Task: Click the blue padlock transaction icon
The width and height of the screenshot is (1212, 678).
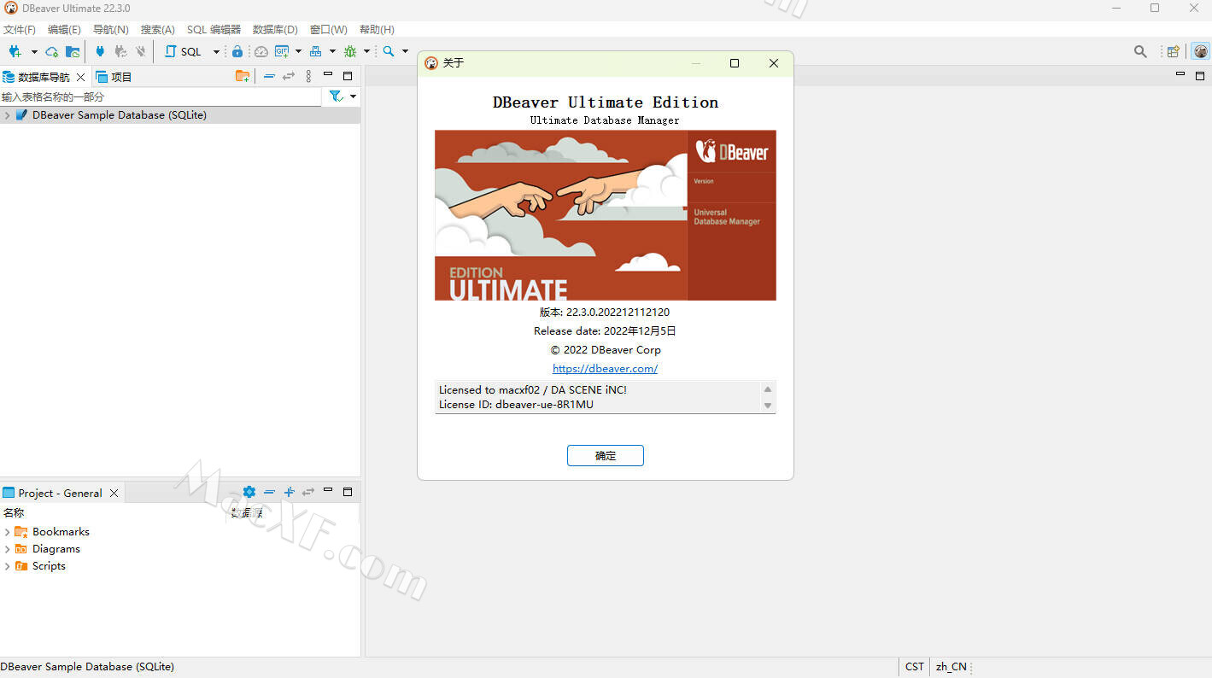Action: pos(237,51)
